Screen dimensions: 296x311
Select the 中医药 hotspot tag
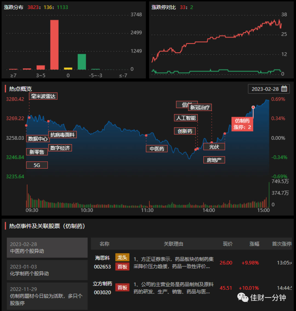[157, 149]
